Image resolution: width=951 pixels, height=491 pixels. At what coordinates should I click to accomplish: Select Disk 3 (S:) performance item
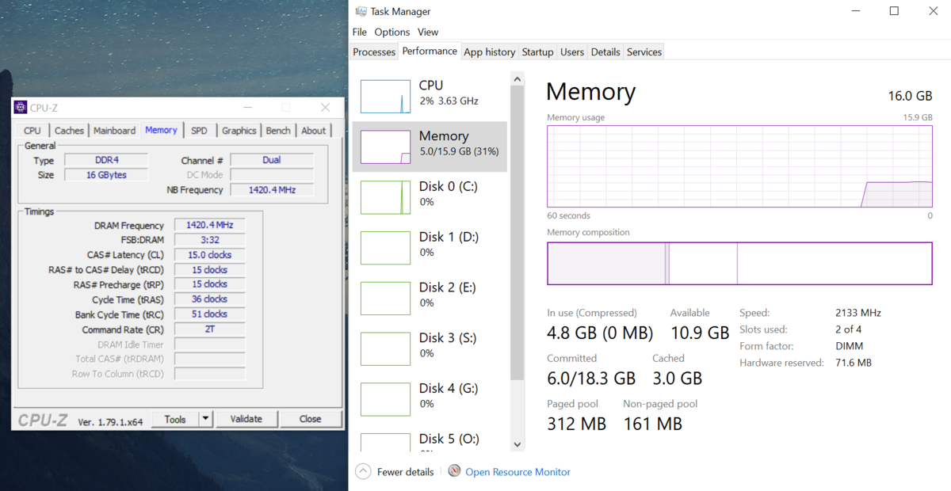pos(430,349)
